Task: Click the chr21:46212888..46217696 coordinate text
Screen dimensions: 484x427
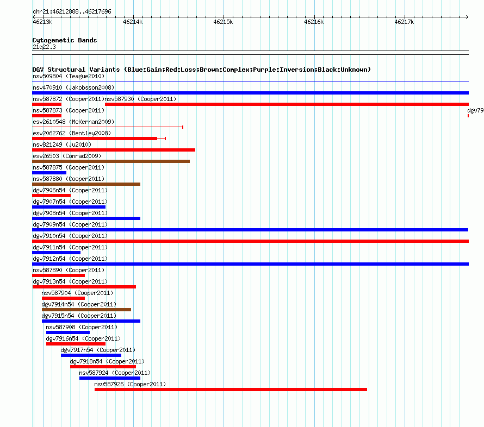Action: click(72, 12)
